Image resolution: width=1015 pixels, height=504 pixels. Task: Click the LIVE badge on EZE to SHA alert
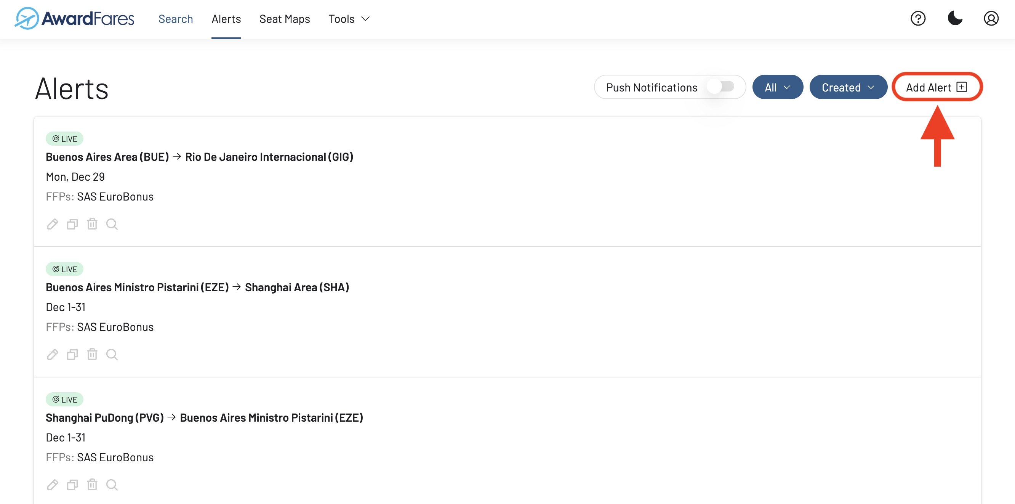click(65, 270)
